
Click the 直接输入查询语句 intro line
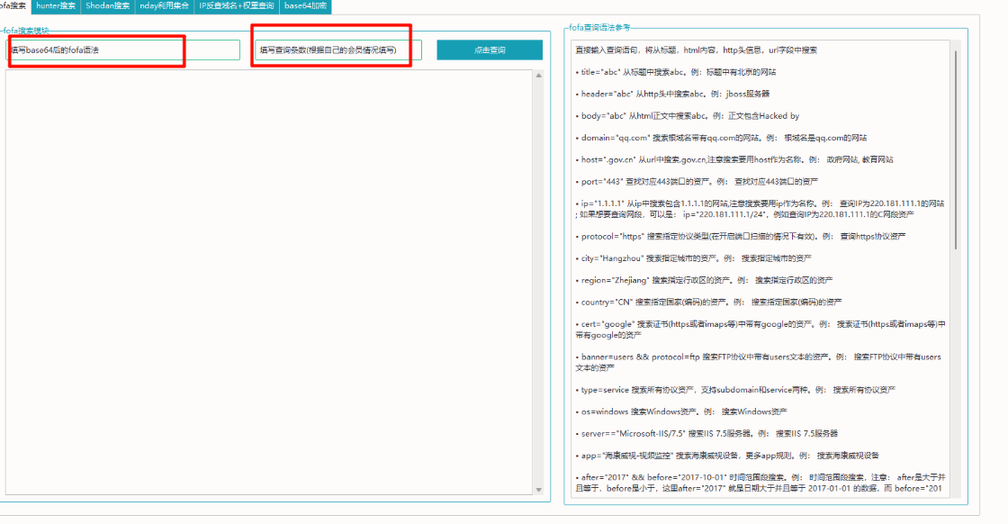coord(697,50)
